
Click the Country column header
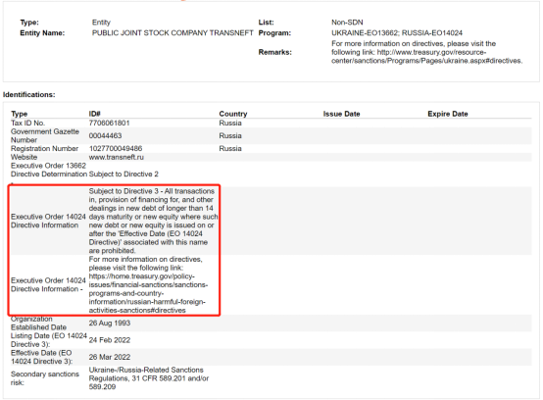(233, 114)
